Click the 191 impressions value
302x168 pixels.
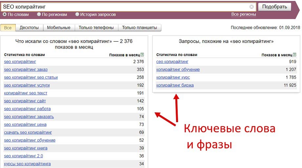tap(140, 93)
